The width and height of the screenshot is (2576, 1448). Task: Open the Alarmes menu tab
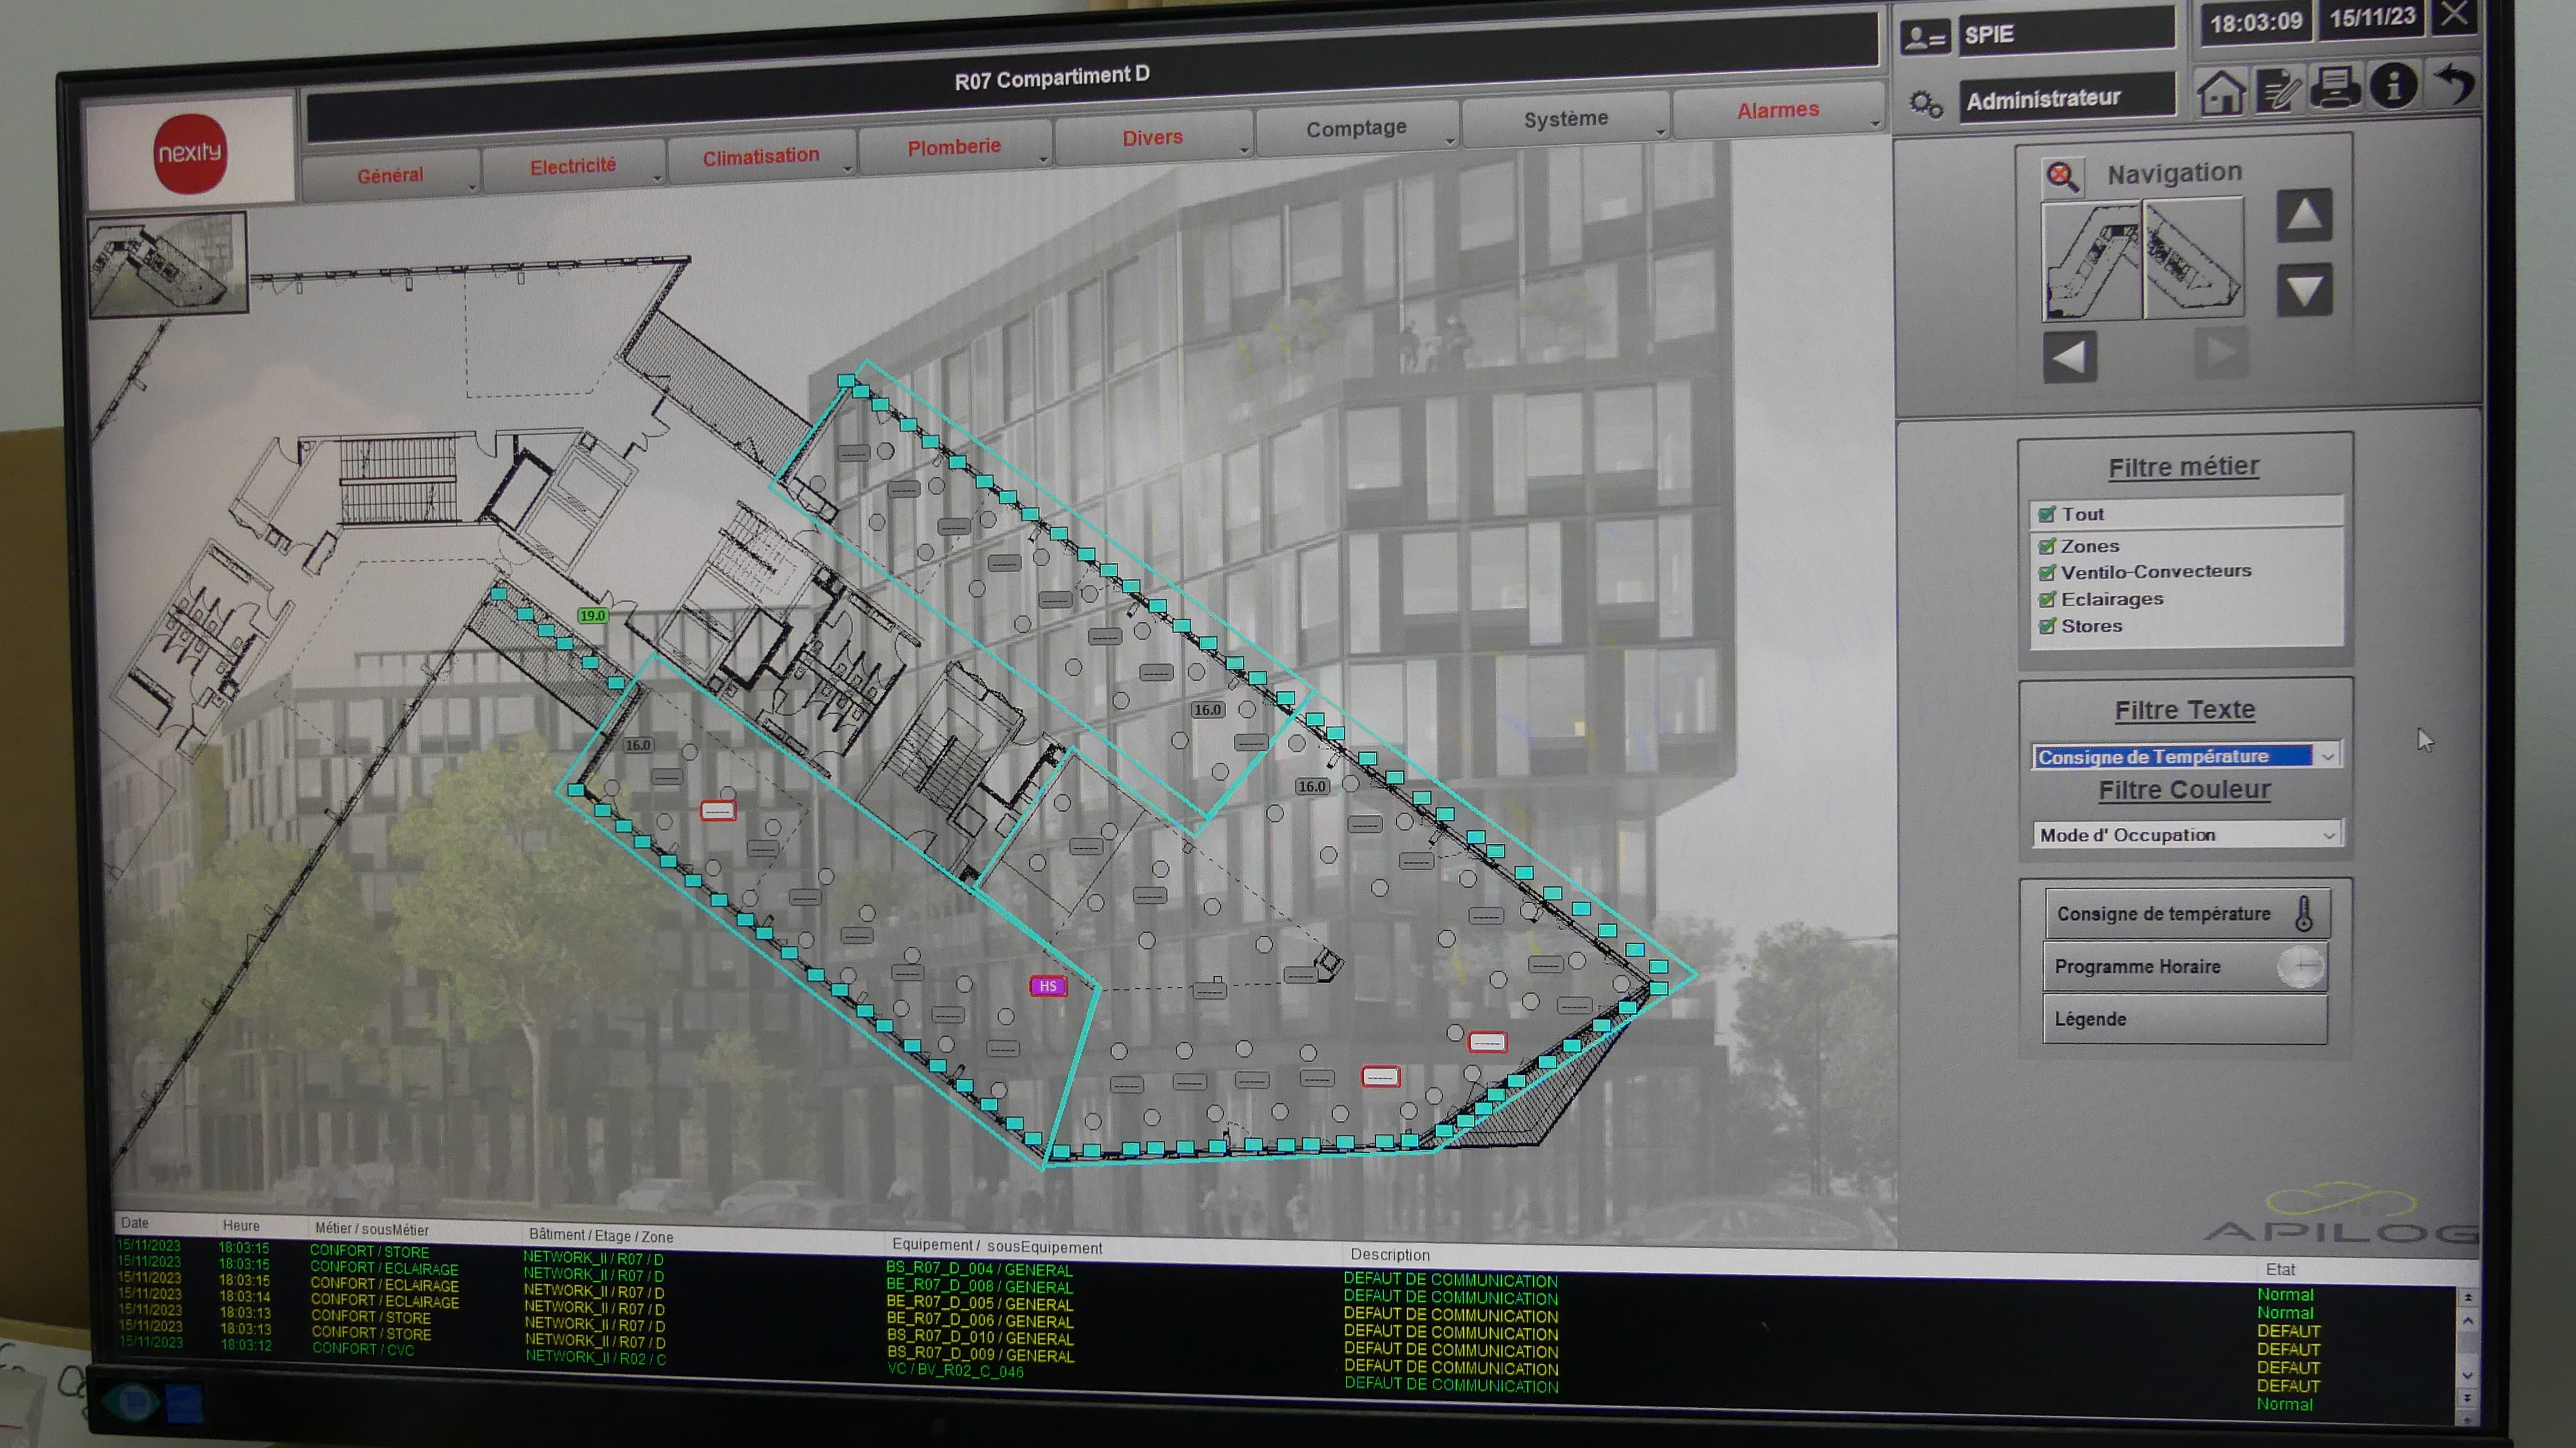click(1777, 110)
